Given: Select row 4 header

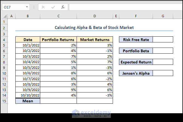Looking at the screenshot, I should tap(4, 40).
